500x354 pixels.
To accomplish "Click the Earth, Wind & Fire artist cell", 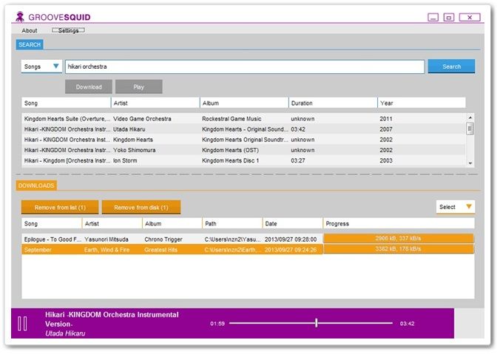I will [107, 250].
